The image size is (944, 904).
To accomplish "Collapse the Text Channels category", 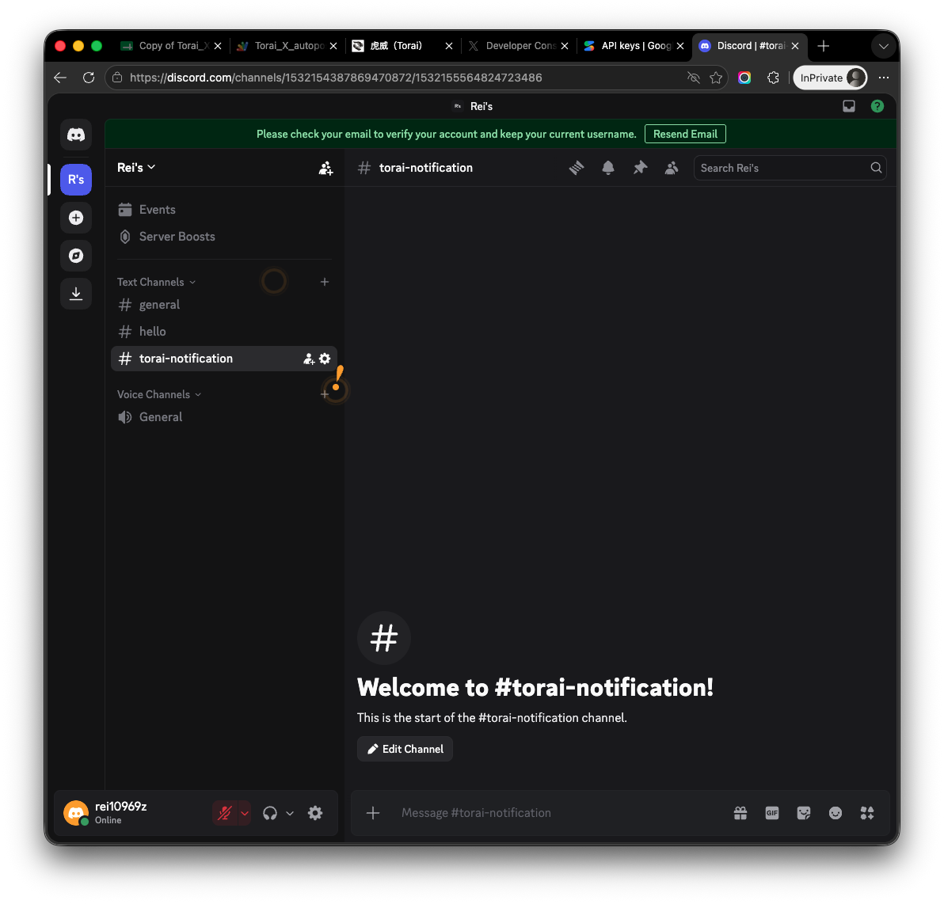I will pyautogui.click(x=157, y=282).
